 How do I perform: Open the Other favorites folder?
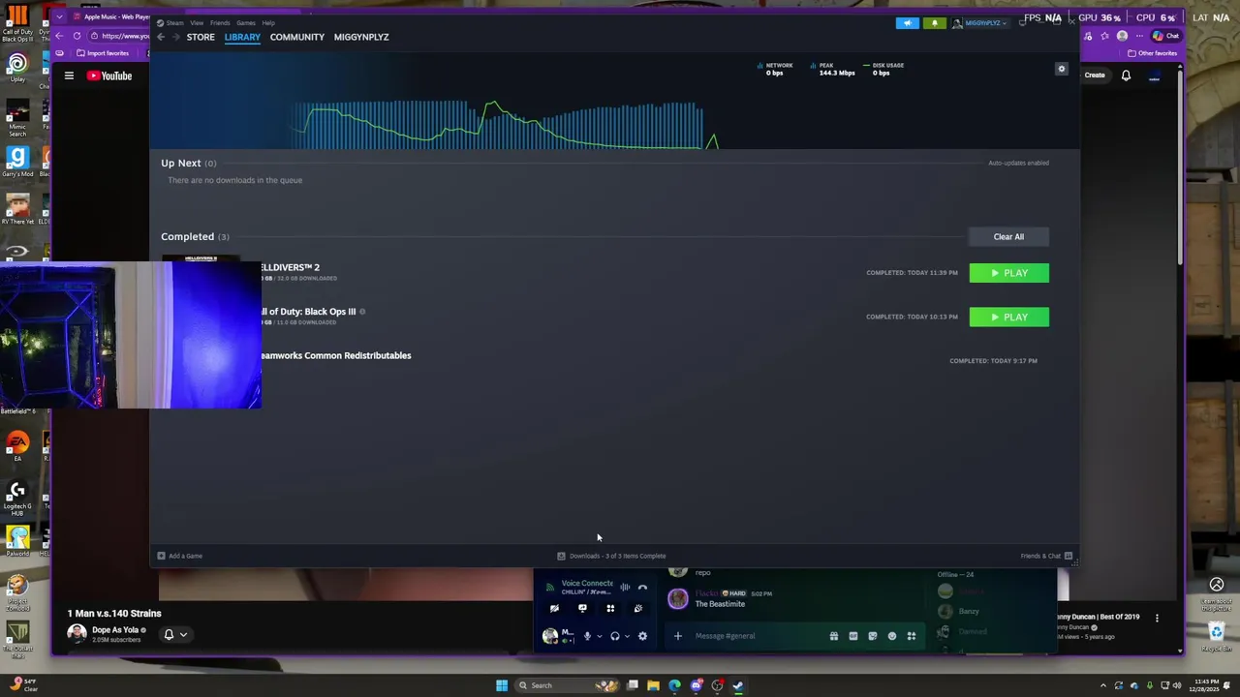tap(1152, 53)
